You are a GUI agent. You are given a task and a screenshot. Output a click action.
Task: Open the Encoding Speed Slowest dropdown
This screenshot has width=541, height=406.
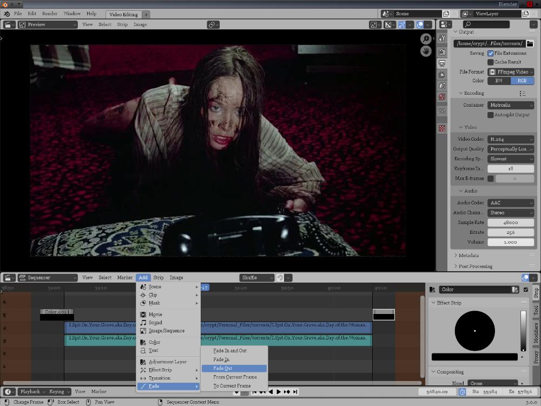tap(511, 159)
